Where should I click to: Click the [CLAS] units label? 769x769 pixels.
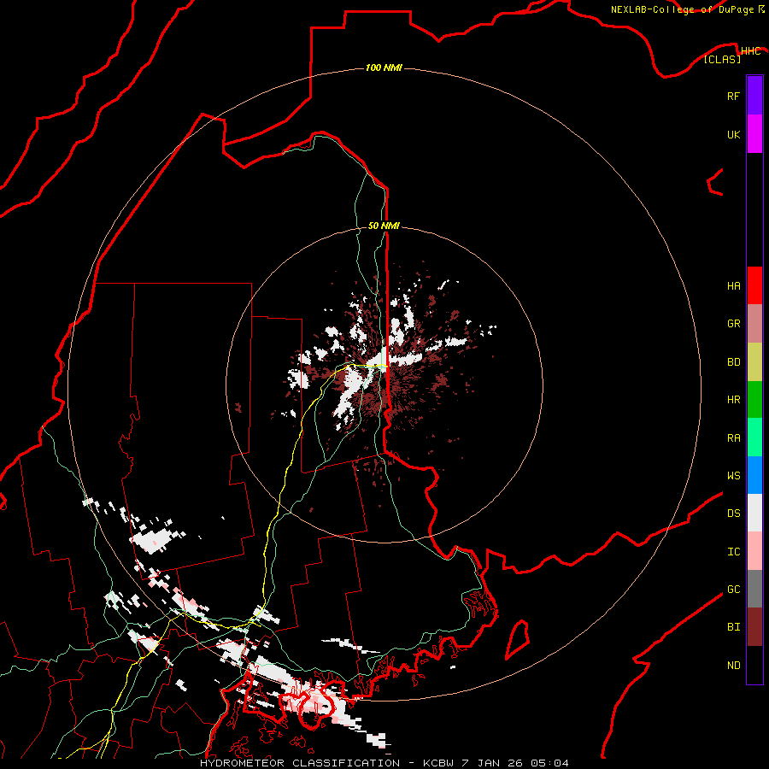click(x=722, y=59)
